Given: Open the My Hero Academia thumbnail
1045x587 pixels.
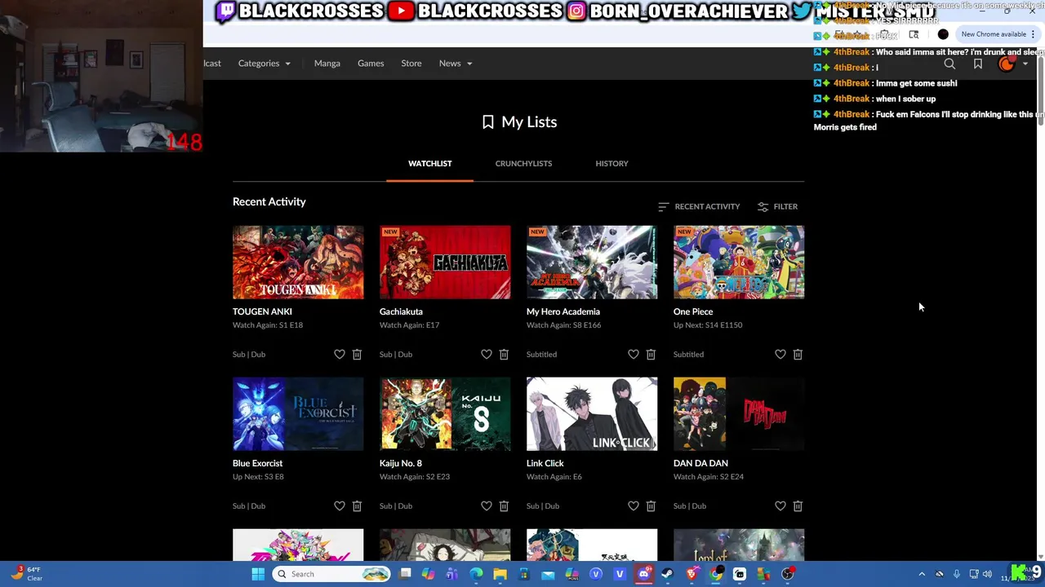Looking at the screenshot, I should pyautogui.click(x=592, y=263).
